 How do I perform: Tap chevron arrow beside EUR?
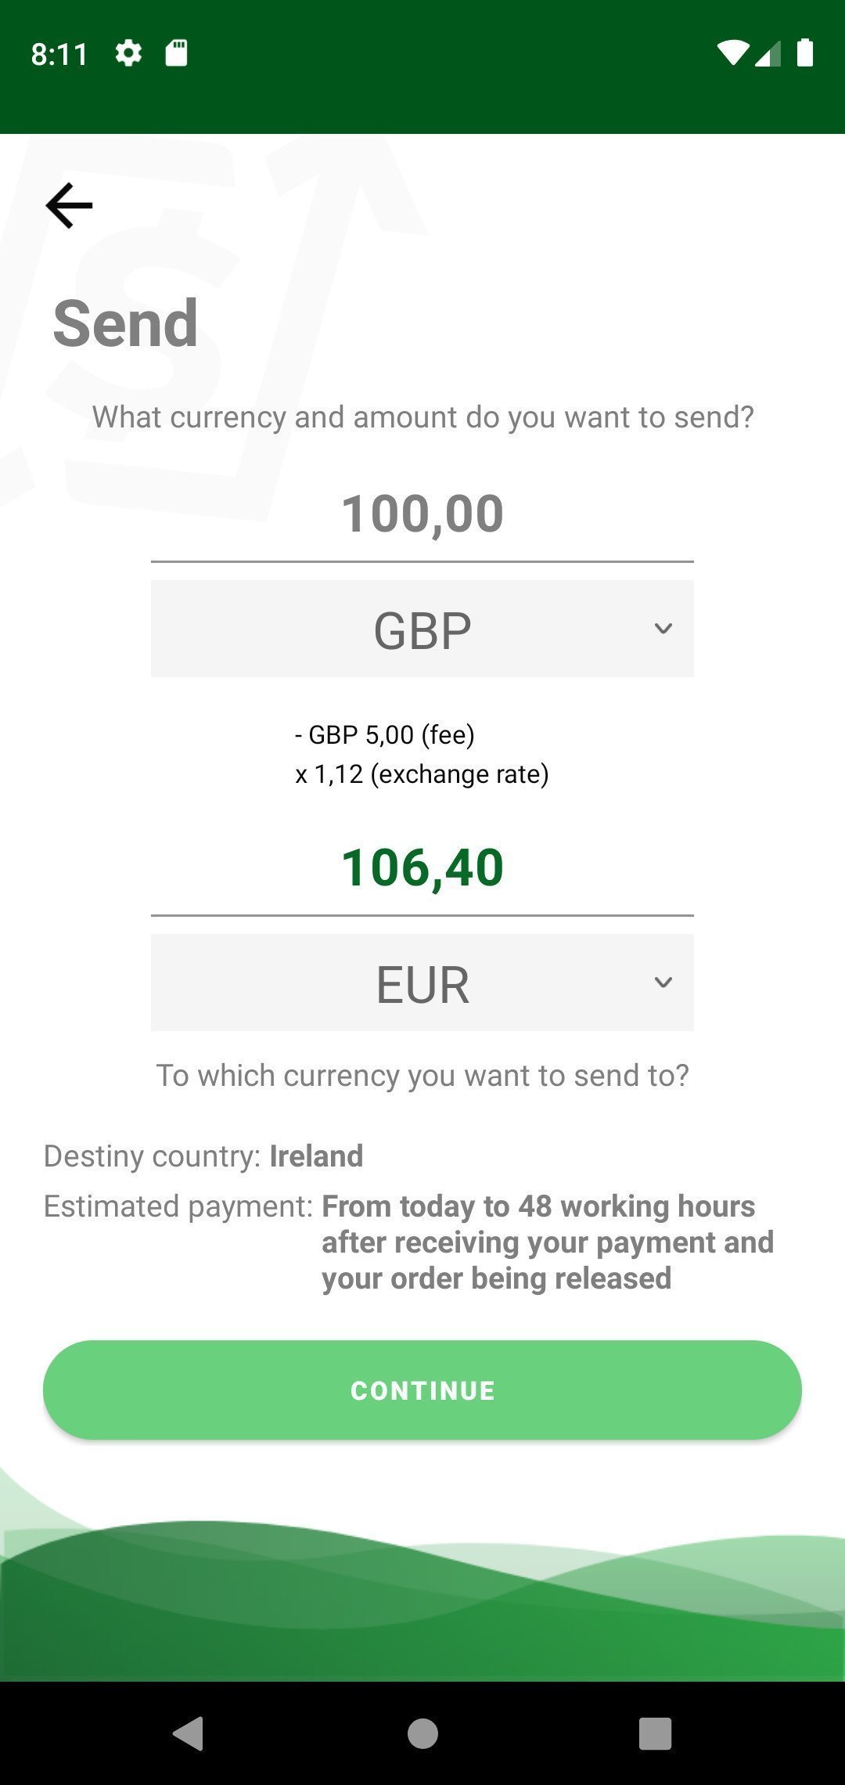tap(663, 983)
